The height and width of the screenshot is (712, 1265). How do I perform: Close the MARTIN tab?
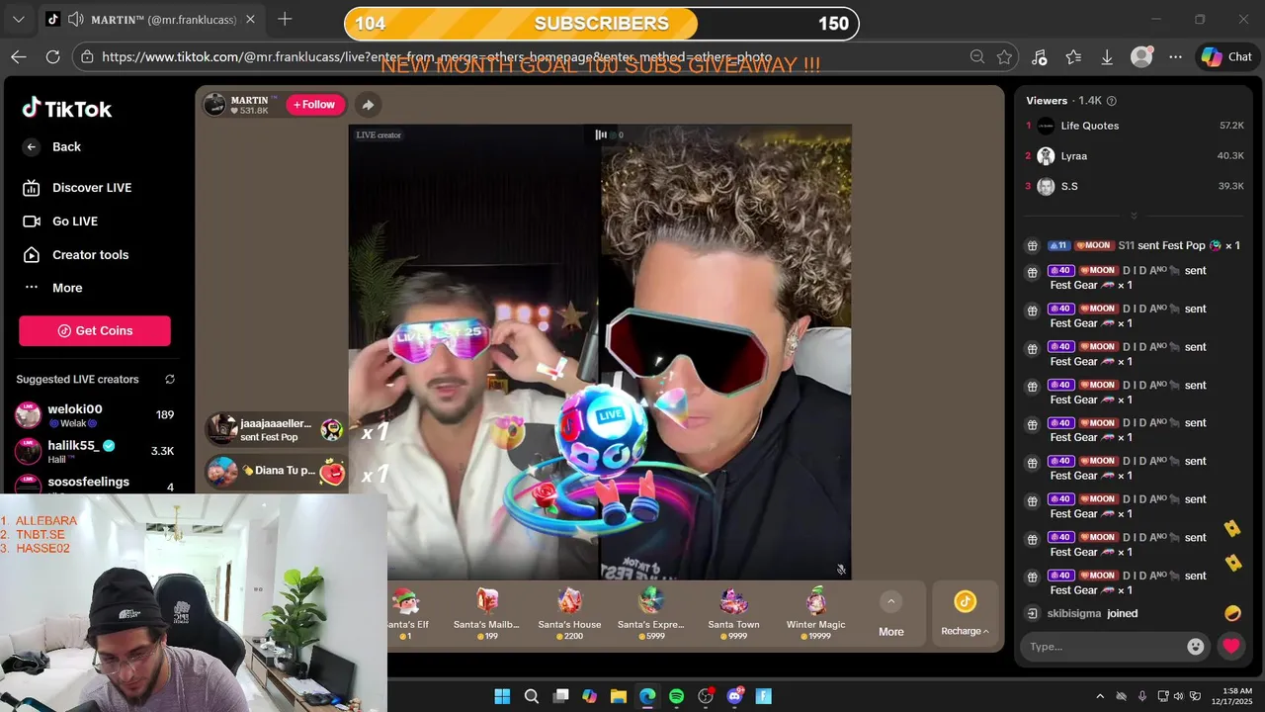coord(250,20)
